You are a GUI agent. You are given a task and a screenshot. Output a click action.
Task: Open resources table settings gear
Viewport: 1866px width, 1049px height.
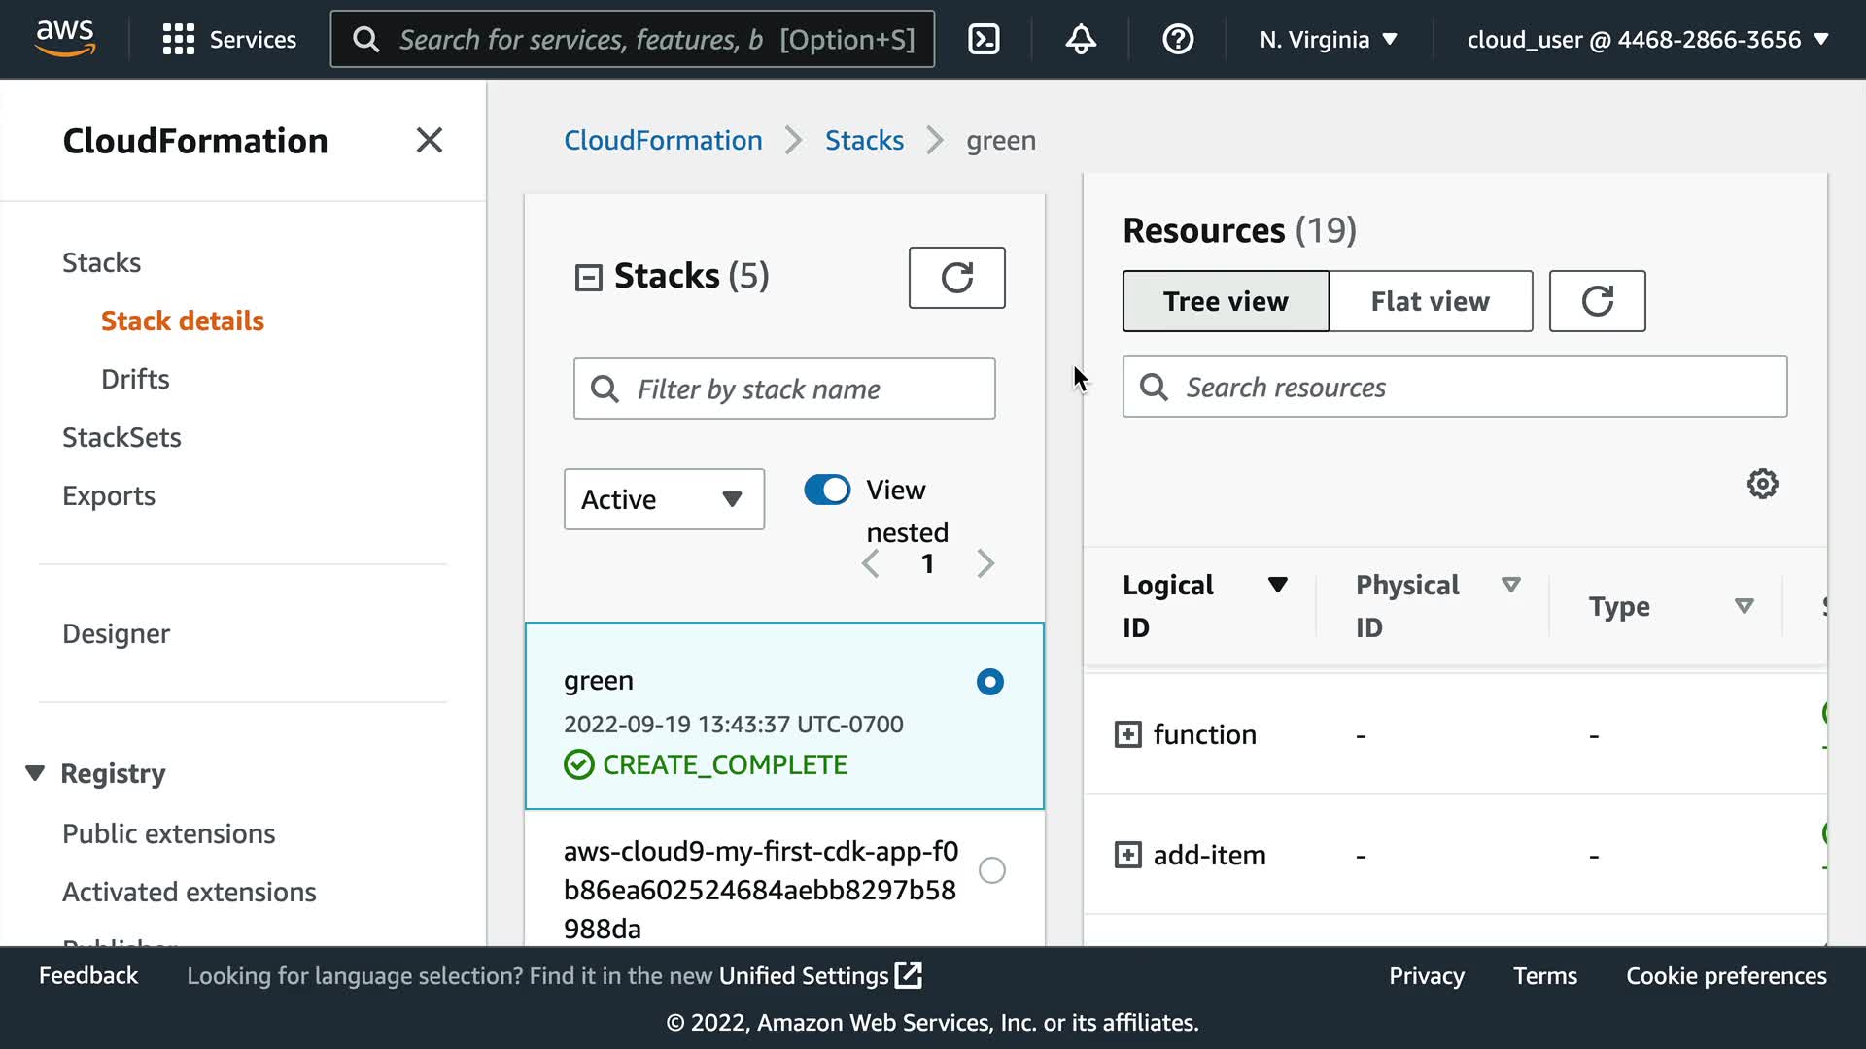[1762, 484]
